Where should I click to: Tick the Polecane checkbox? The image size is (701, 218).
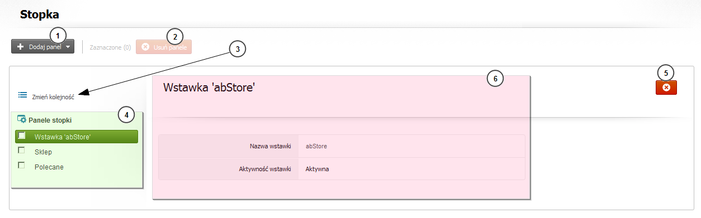(x=22, y=165)
